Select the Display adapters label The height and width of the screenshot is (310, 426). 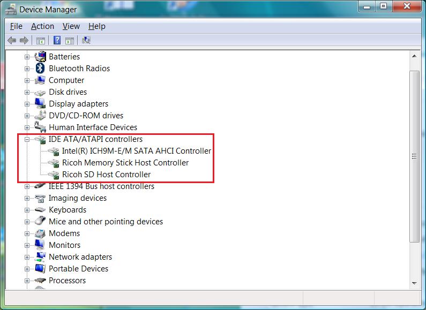coord(79,104)
